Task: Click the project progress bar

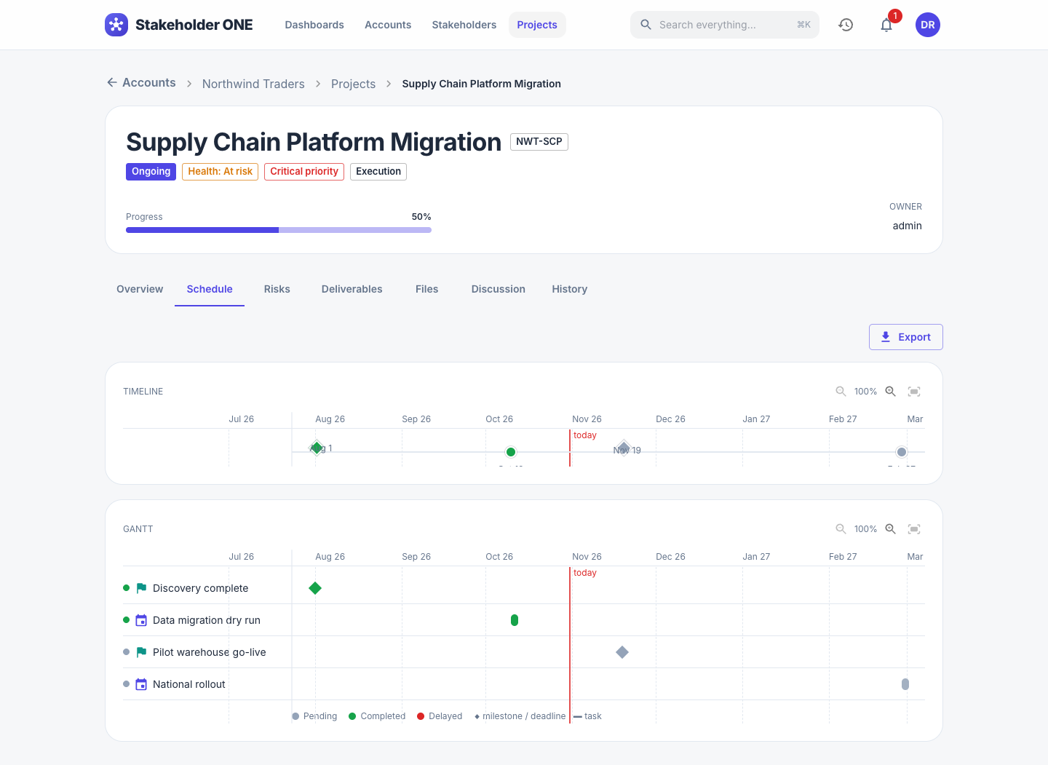Action: (279, 230)
